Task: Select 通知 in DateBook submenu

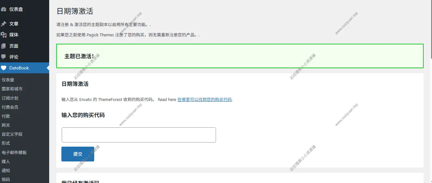Action: tap(6, 170)
